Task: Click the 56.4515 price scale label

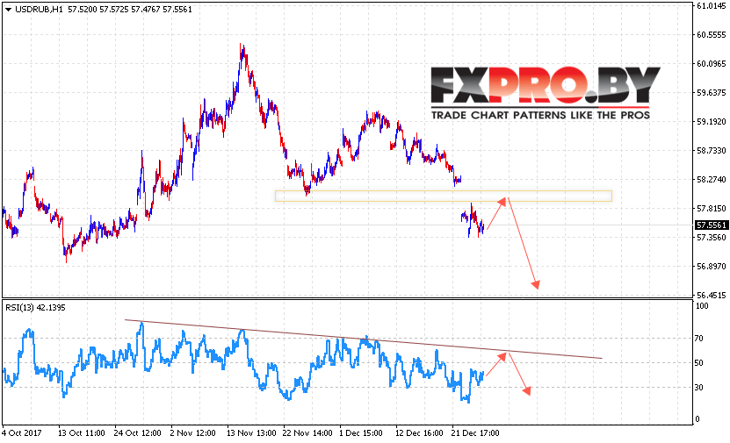Action: [711, 295]
